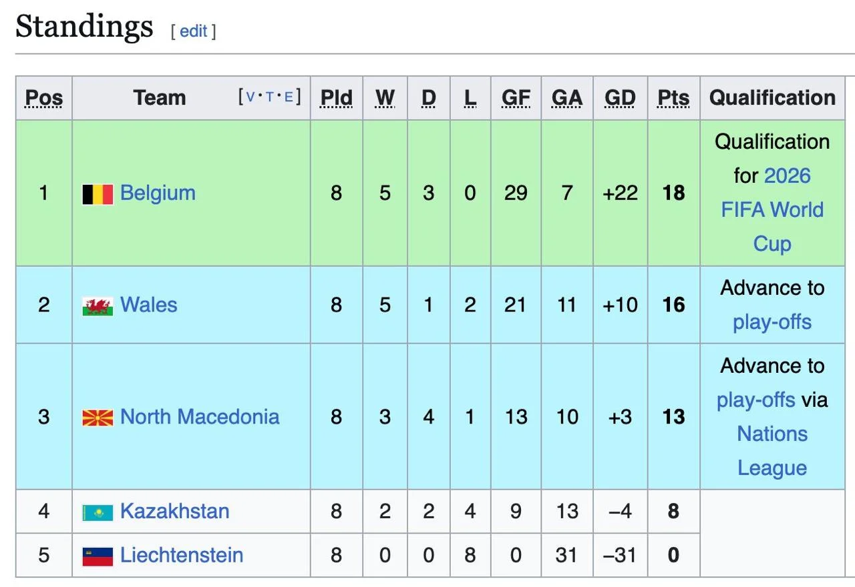The image size is (855, 587).
Task: Open the V view template link
Action: point(250,97)
